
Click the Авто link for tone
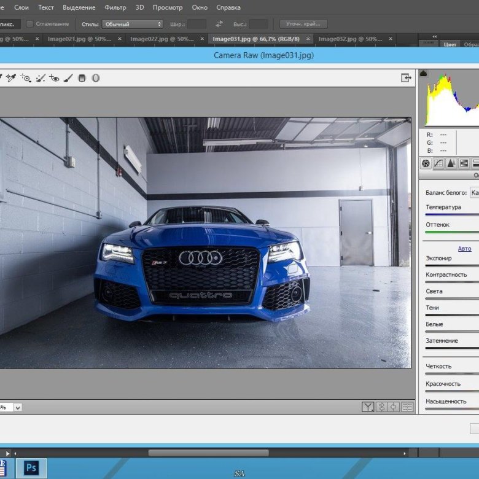[x=464, y=249]
